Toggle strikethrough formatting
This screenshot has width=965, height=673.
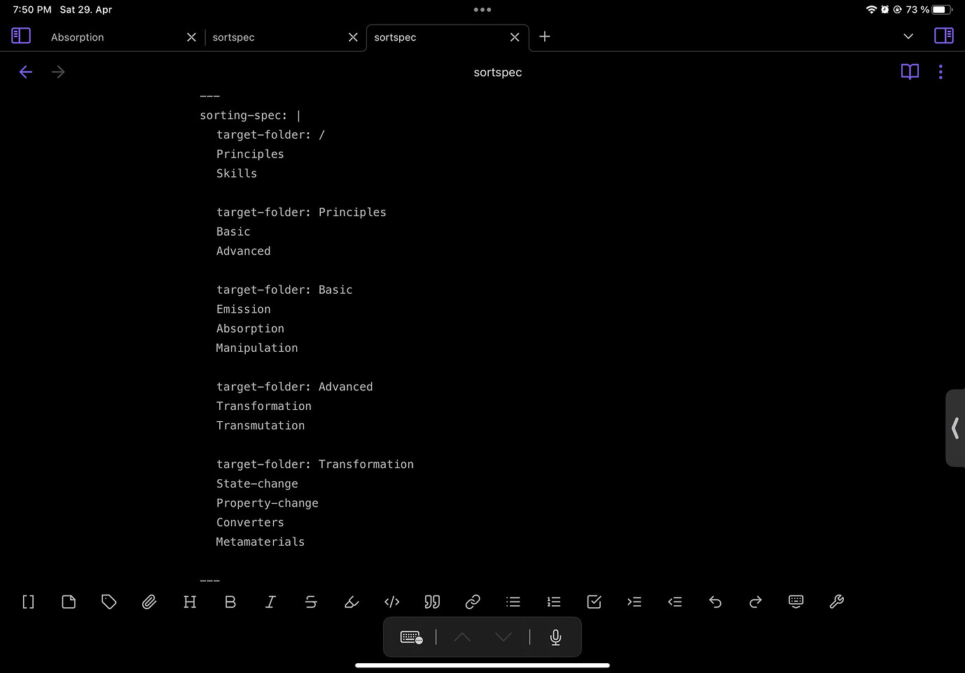point(311,602)
